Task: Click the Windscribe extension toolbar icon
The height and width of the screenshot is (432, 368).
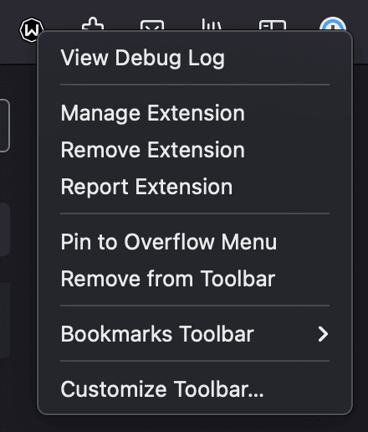Action: click(31, 30)
